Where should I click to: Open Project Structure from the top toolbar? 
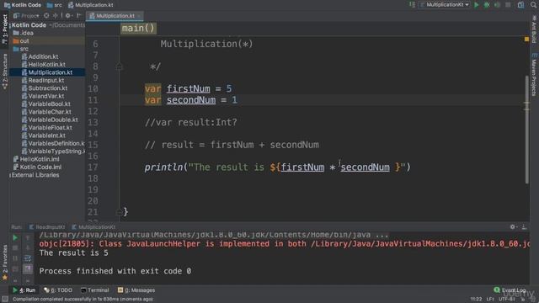[x=520, y=5]
